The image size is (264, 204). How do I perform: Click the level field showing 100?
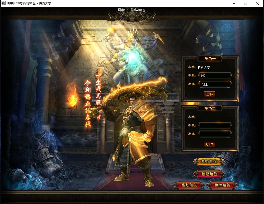point(215,76)
